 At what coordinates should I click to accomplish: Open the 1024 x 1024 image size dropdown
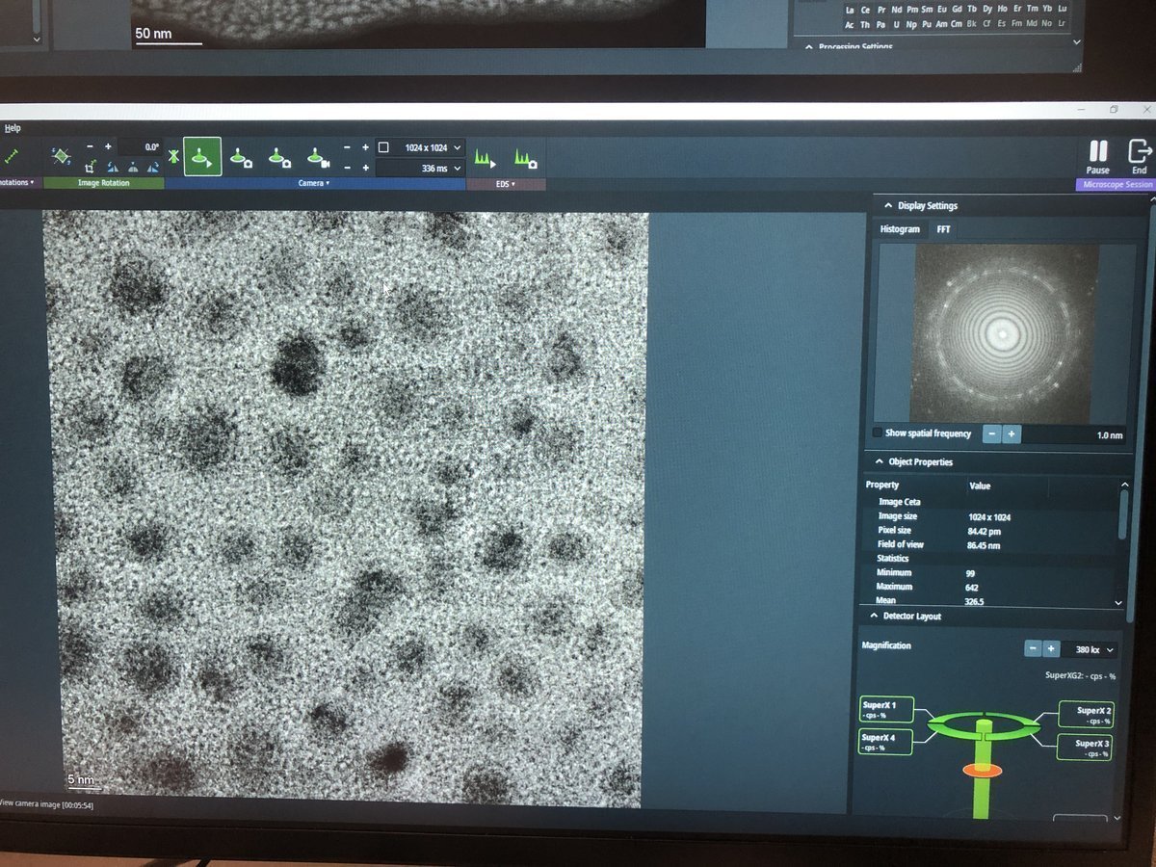[x=457, y=147]
